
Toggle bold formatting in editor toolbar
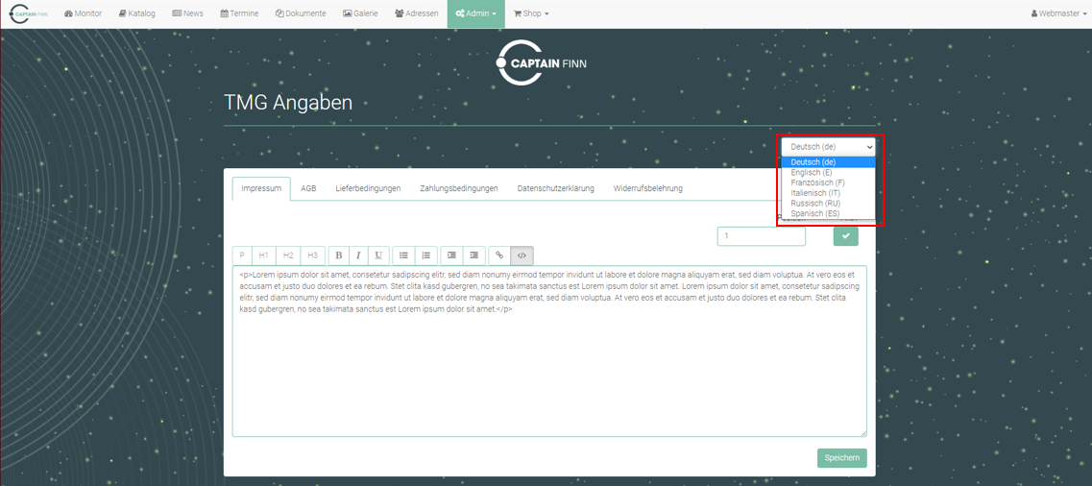(339, 255)
